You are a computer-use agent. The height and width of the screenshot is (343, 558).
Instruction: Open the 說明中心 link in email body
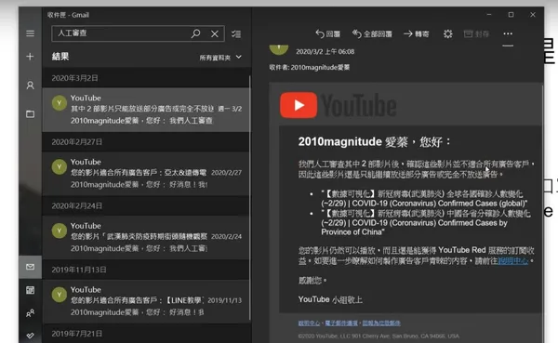click(512, 261)
